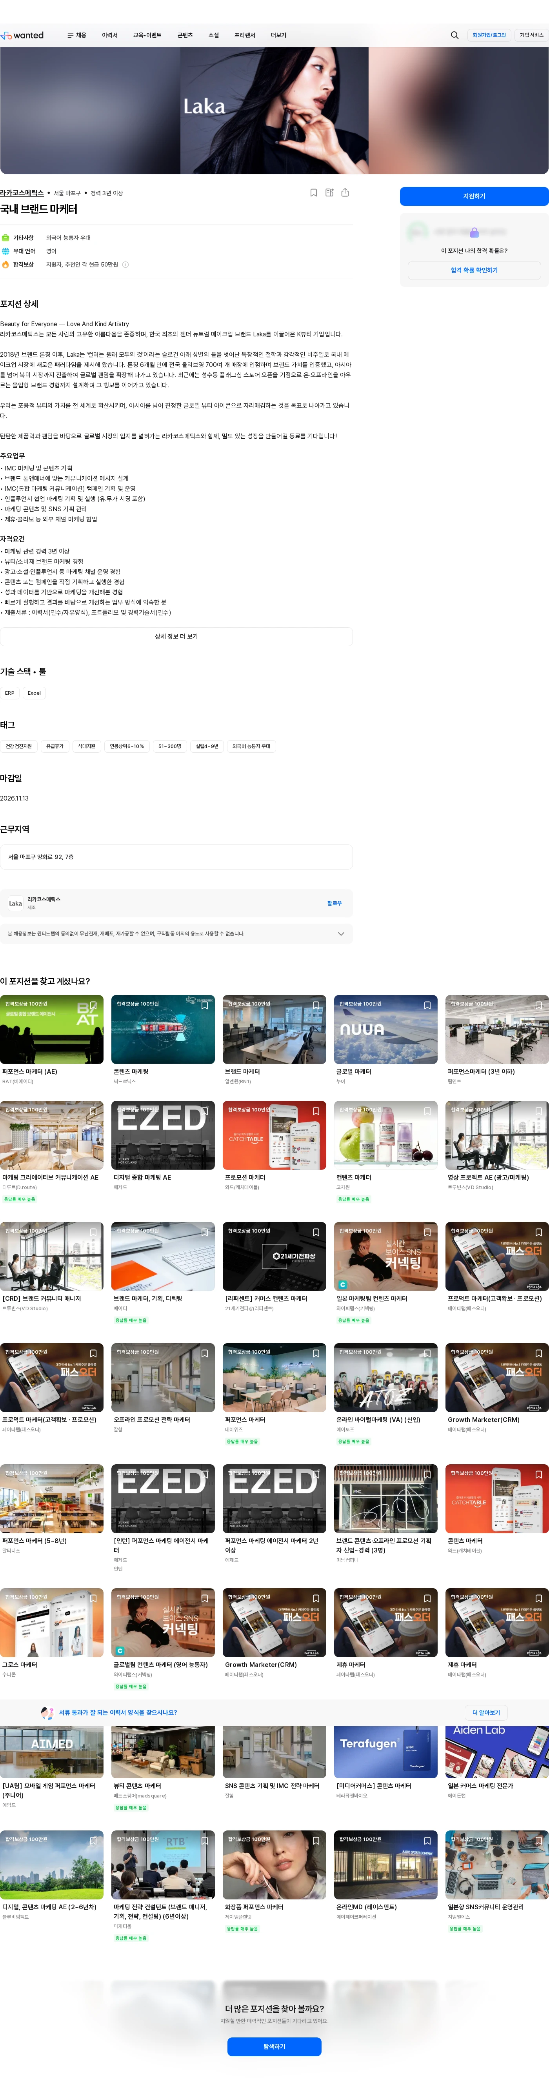Bookmark the 글로벌 마케터 NUUA card
549x2088 pixels.
coord(427,1005)
